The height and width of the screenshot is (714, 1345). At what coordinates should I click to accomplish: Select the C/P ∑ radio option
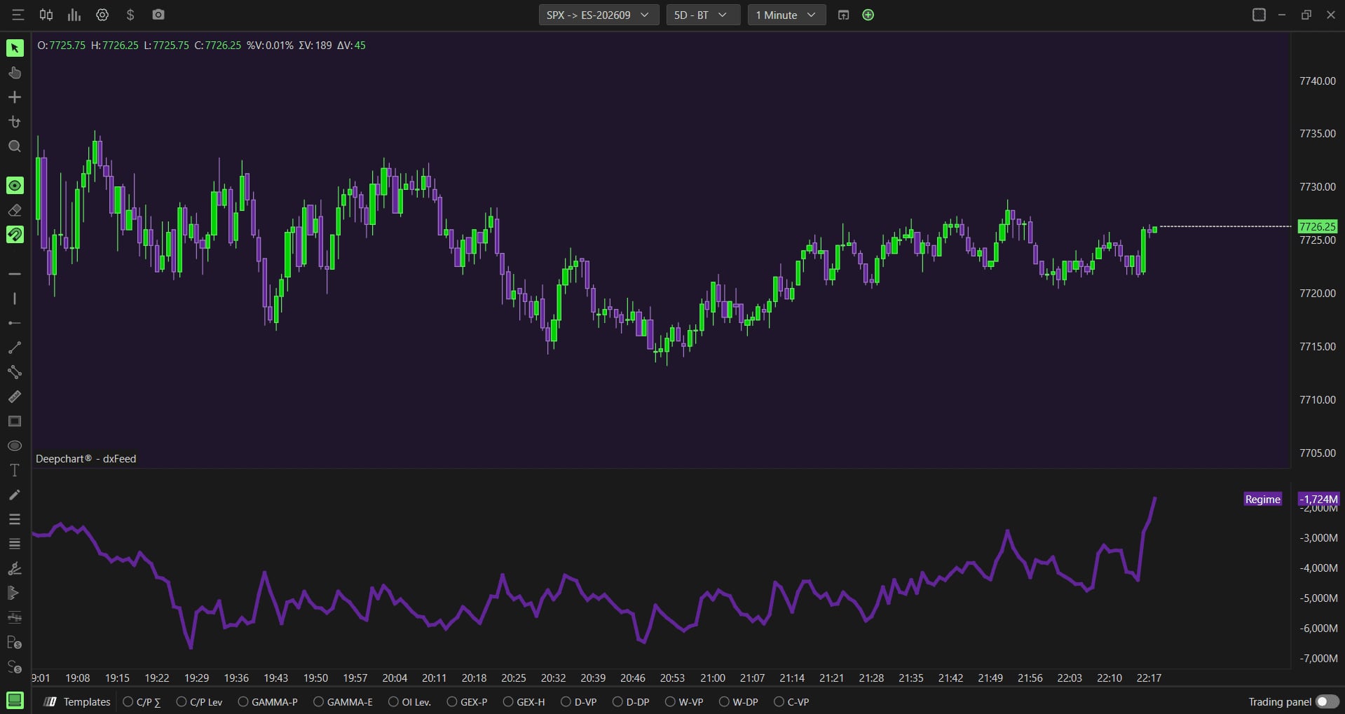(142, 701)
